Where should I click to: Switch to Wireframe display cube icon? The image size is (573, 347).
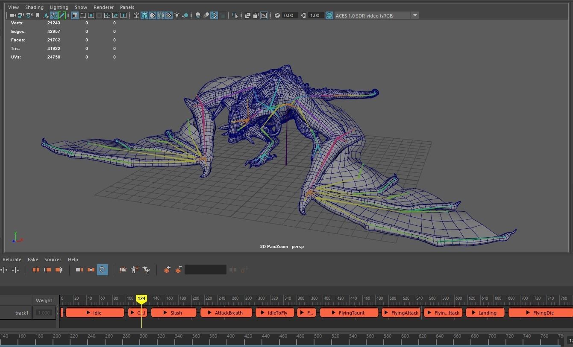click(136, 15)
